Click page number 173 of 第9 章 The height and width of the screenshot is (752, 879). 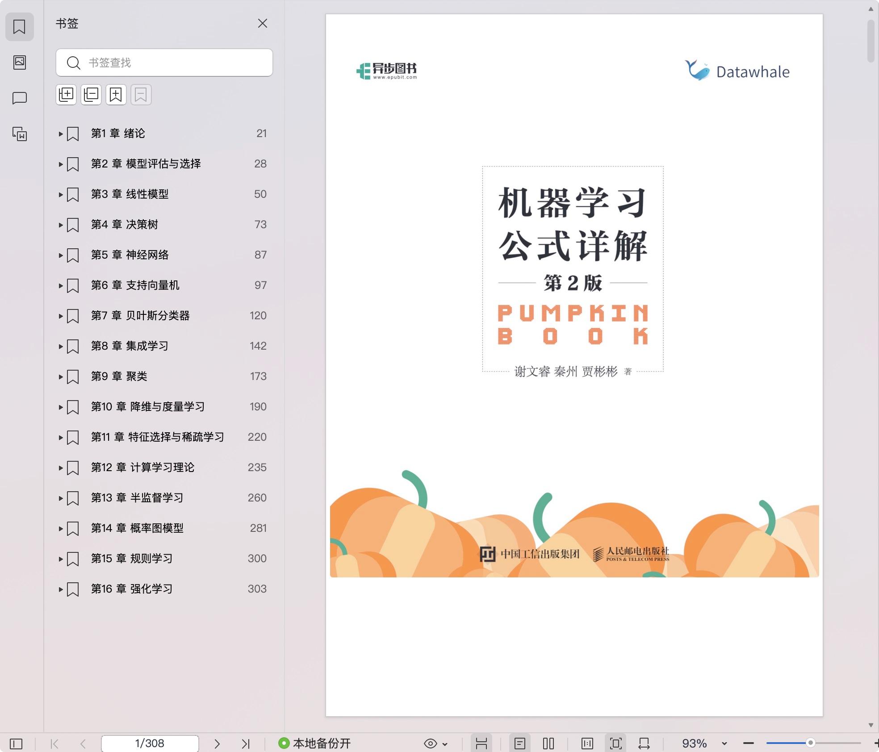coord(258,376)
